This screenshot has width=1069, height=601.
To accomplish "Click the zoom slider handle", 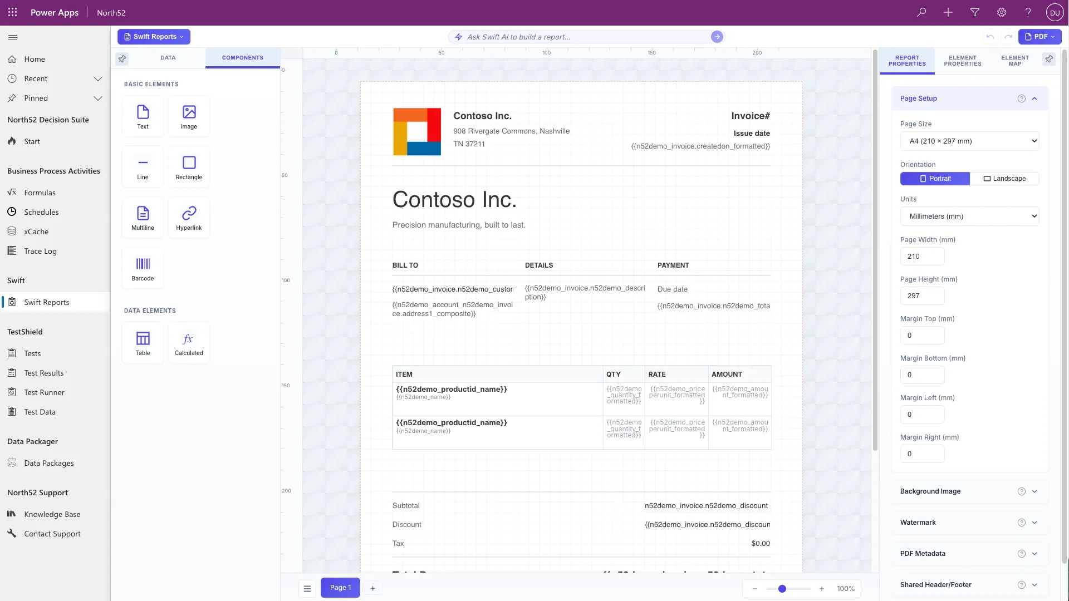I will click(782, 589).
